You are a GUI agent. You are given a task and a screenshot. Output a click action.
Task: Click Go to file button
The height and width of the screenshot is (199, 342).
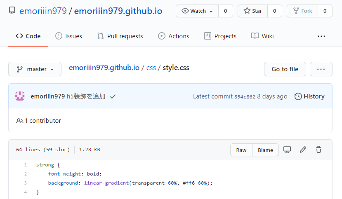[285, 69]
